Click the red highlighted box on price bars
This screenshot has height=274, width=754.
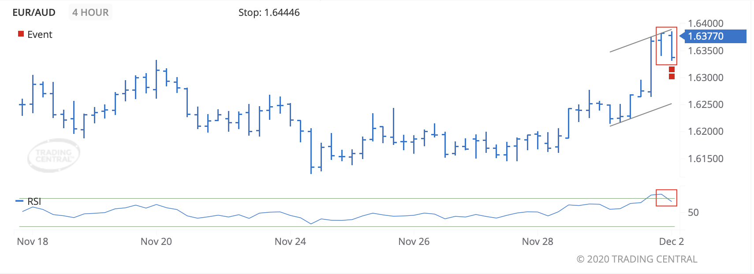pos(666,46)
